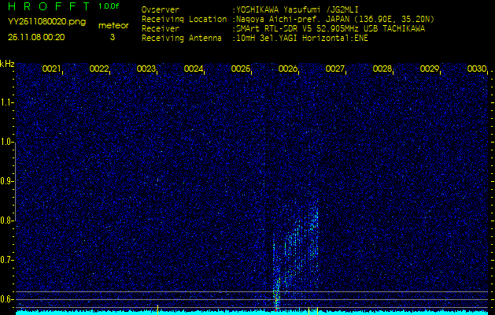
Task: Click the kHz axis unit label
Action: (x=7, y=64)
